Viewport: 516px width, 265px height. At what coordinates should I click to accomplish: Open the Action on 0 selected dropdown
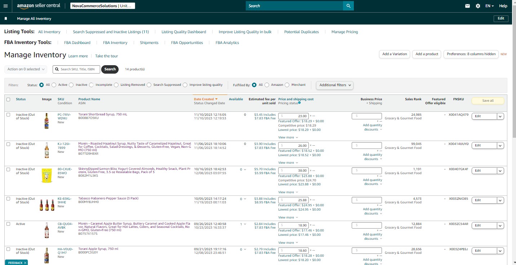tap(26, 69)
